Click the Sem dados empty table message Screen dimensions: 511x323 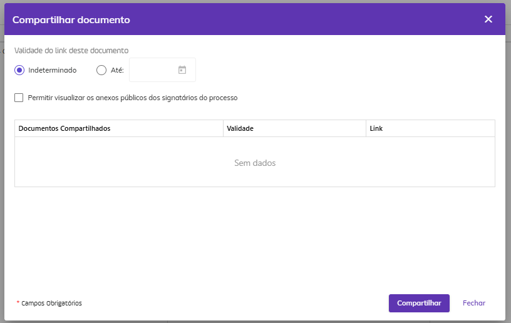pyautogui.click(x=255, y=163)
